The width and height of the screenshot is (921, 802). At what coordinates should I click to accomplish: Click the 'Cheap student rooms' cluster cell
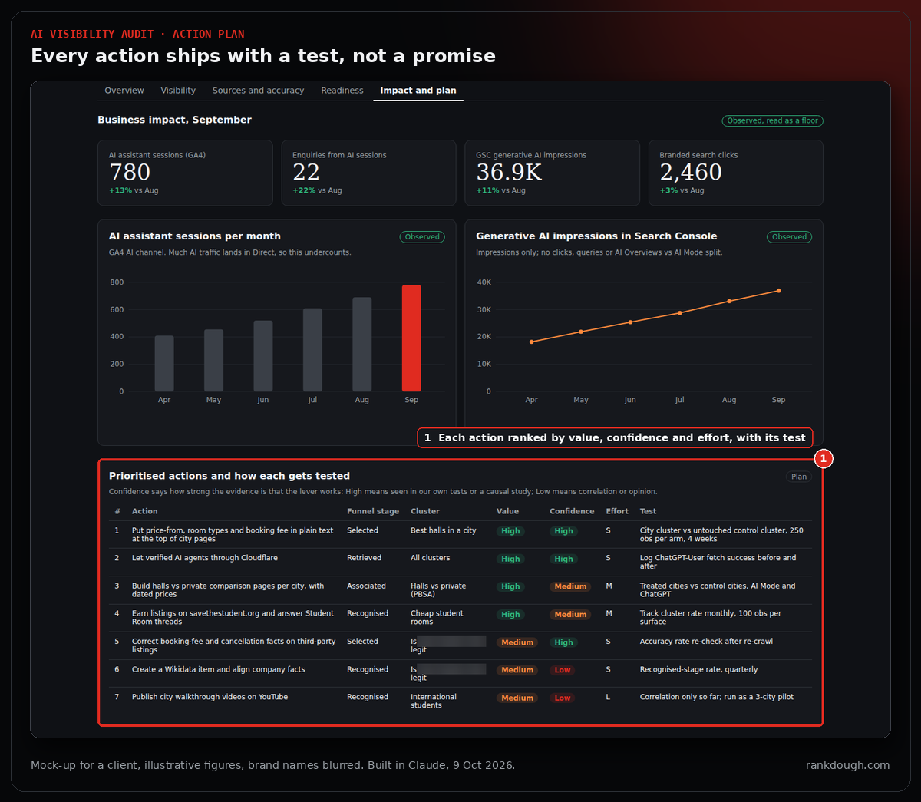pyautogui.click(x=437, y=618)
